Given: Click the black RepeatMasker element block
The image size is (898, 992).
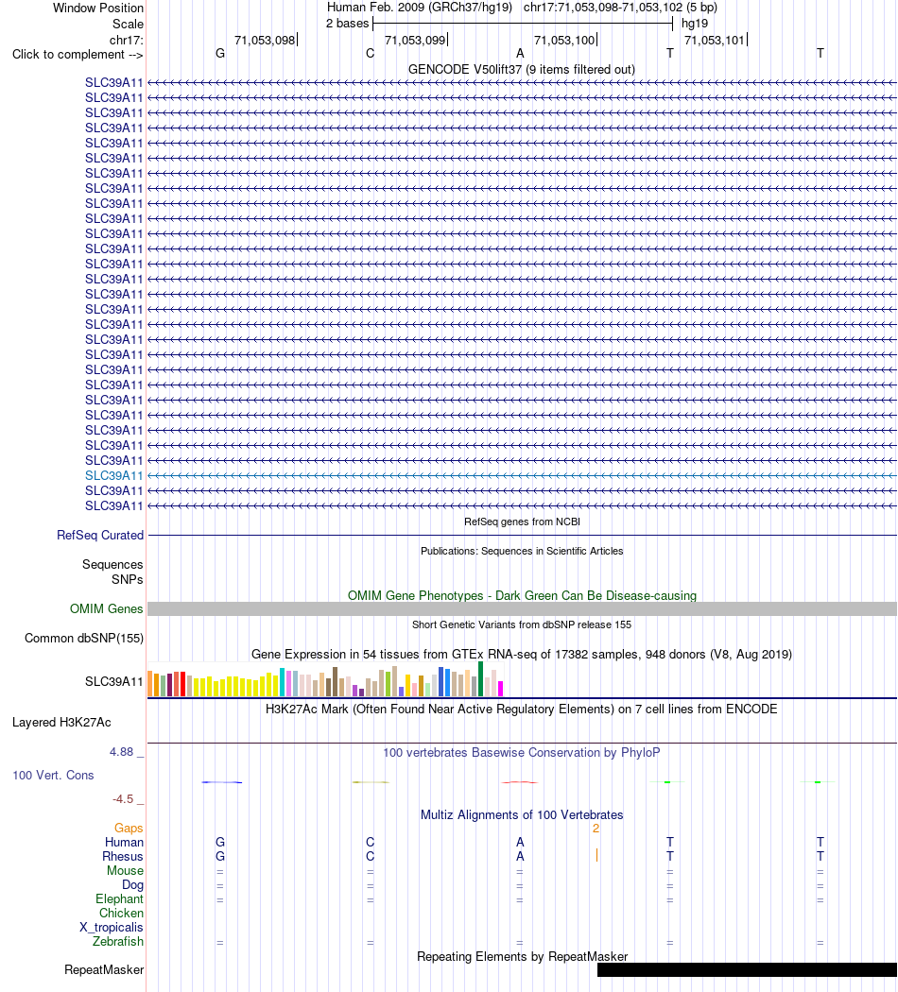Looking at the screenshot, I should 747,970.
